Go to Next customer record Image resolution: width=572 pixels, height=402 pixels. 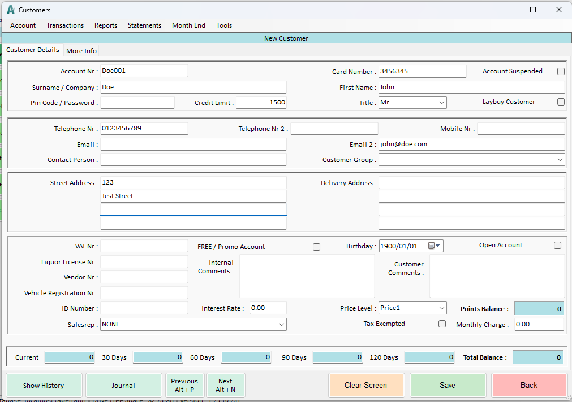click(x=225, y=385)
